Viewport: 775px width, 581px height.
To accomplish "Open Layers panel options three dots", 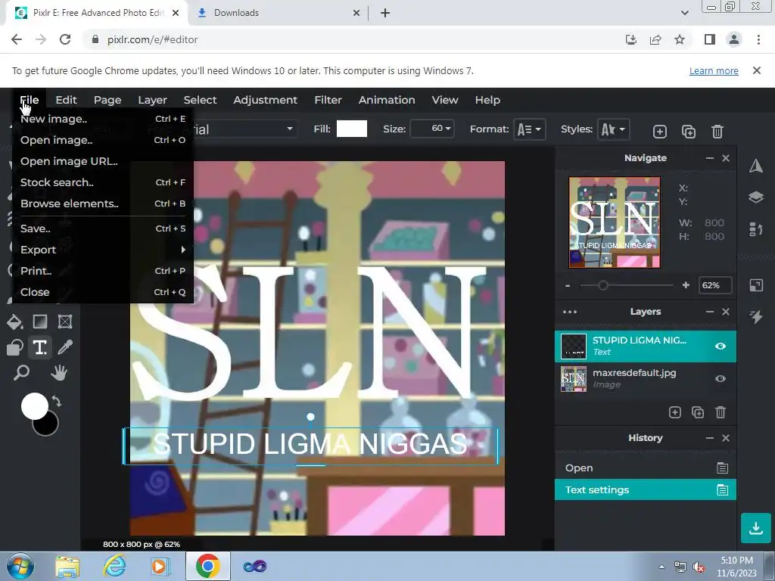I will tap(570, 312).
